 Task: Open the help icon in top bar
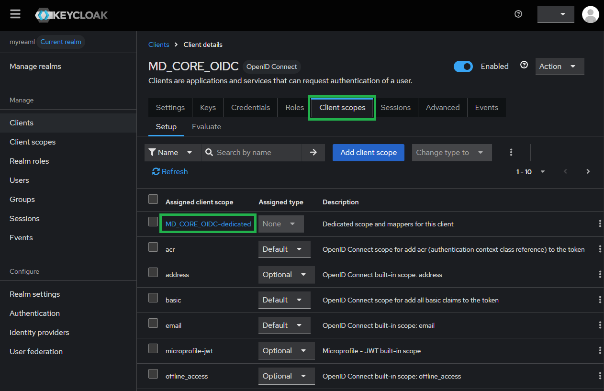coord(518,14)
